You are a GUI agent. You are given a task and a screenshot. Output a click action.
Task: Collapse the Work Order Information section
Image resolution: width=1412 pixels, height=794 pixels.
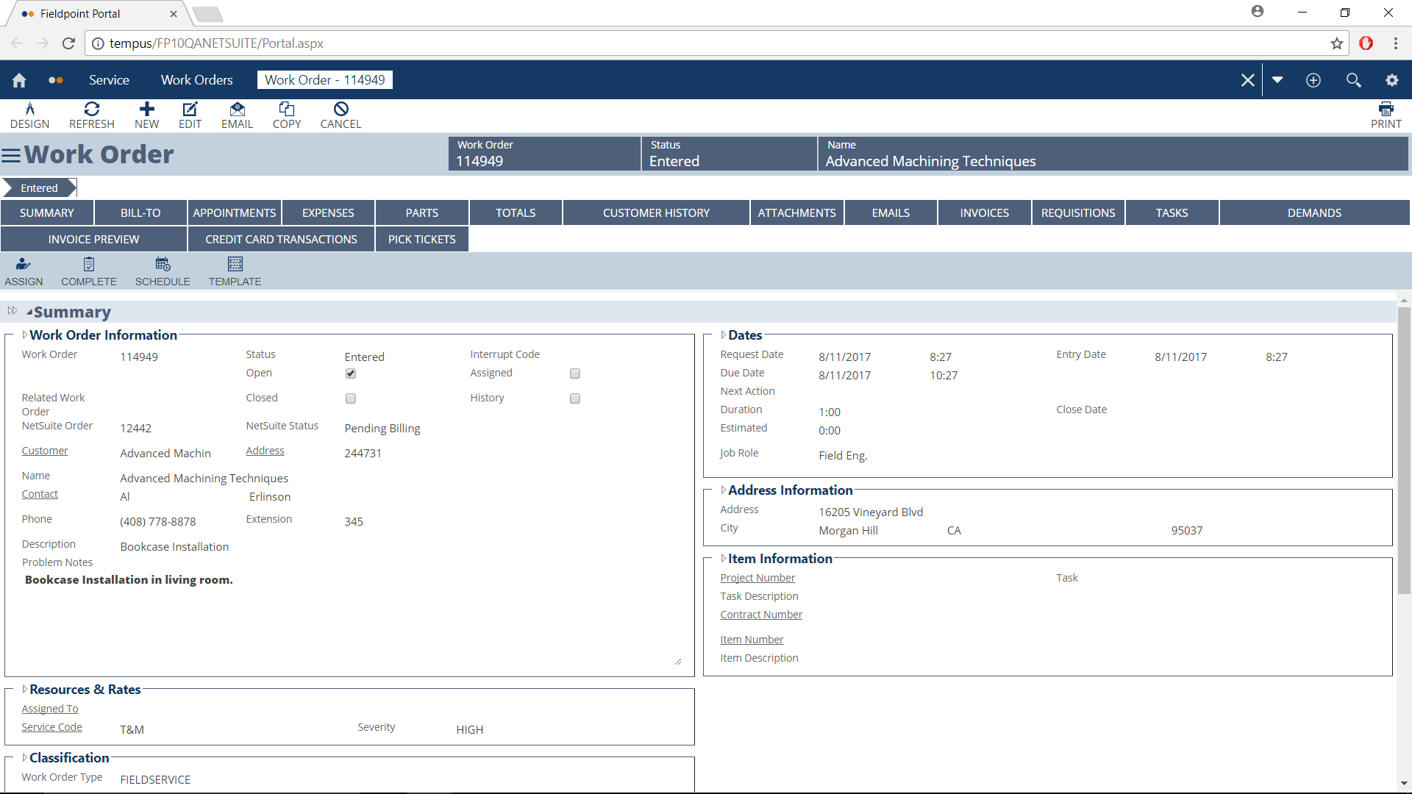click(24, 335)
